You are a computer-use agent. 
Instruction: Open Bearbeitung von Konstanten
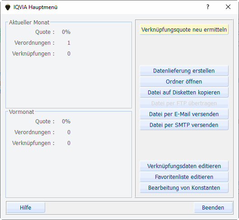tap(184, 188)
